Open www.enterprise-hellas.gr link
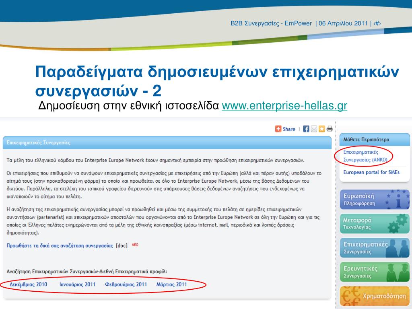This screenshot has height=309, width=412. (284, 106)
